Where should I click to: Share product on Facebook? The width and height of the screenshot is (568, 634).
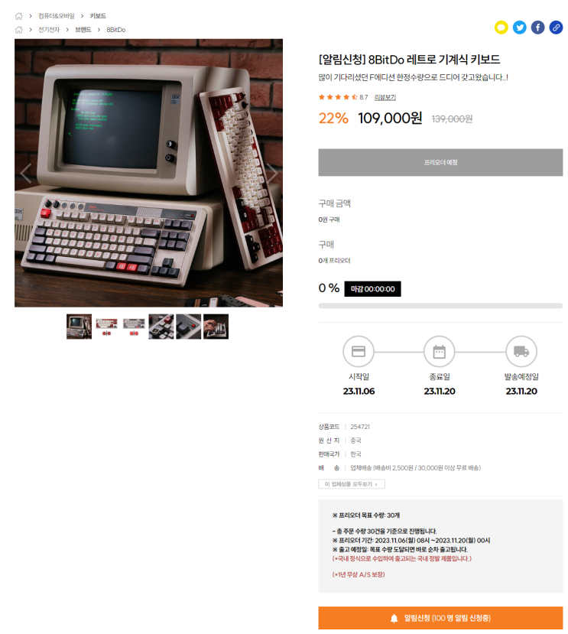click(537, 28)
